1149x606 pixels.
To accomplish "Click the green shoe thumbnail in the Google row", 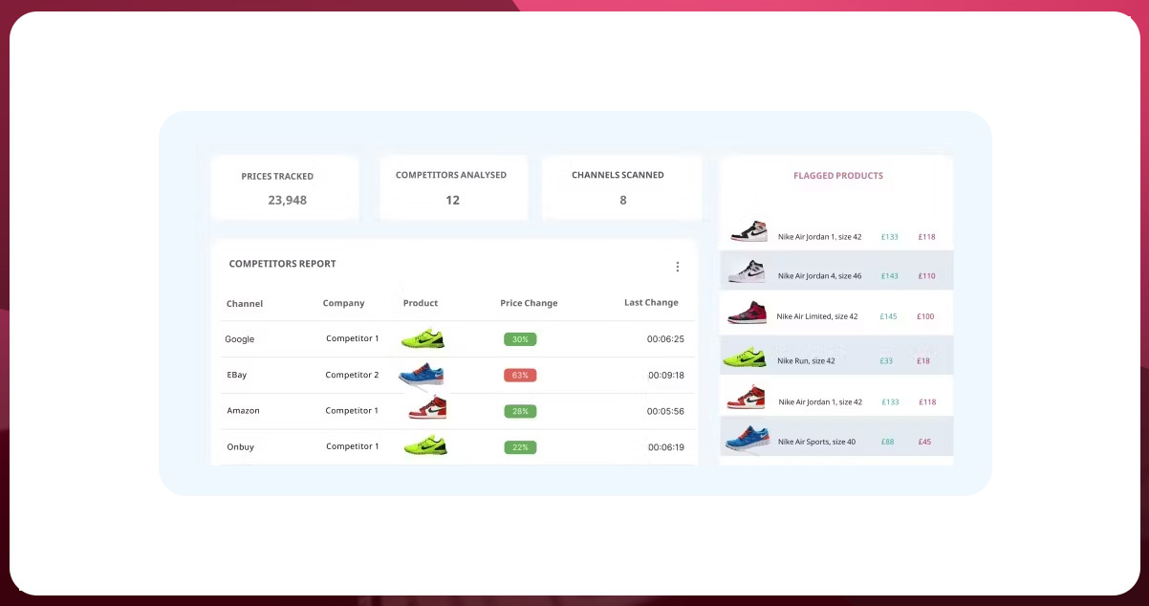I will click(423, 338).
